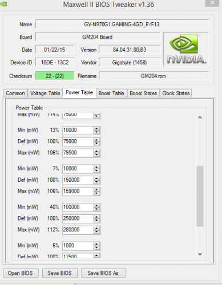Increase the 159000 Max value

pos(96,190)
